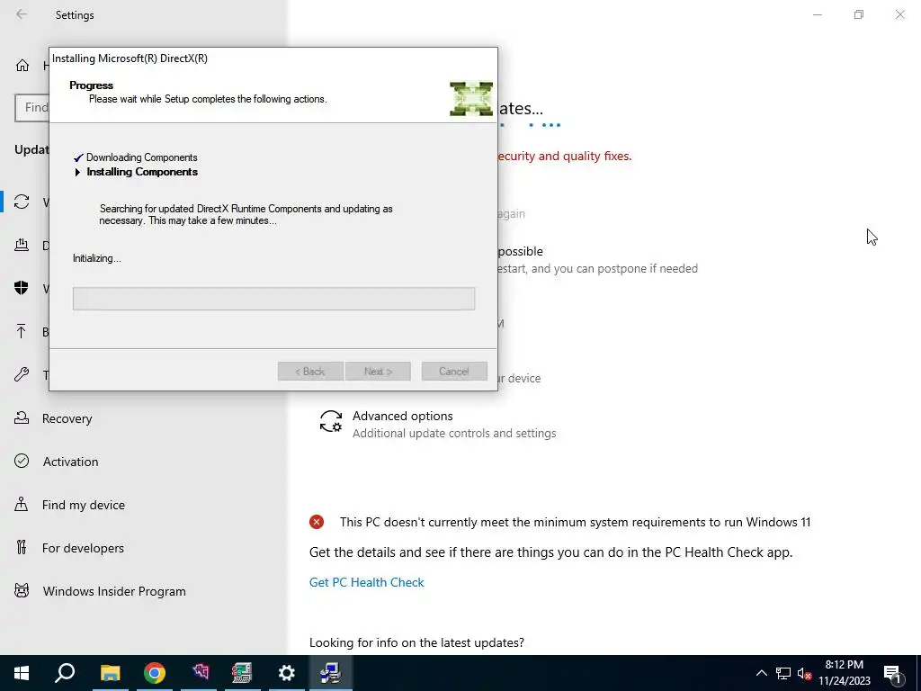This screenshot has height=691, width=921.
Task: Click the Windows Insider cat icon
Action: 22,590
